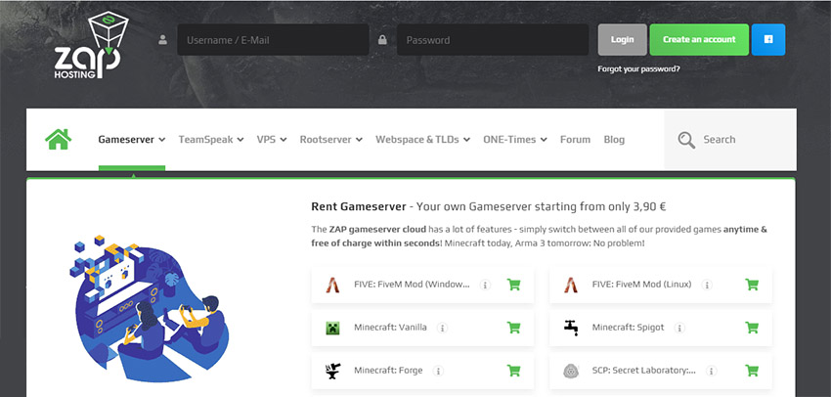Viewport: 831px width, 397px height.
Task: Click the SCP Secret Laboratory logo
Action: (x=571, y=371)
